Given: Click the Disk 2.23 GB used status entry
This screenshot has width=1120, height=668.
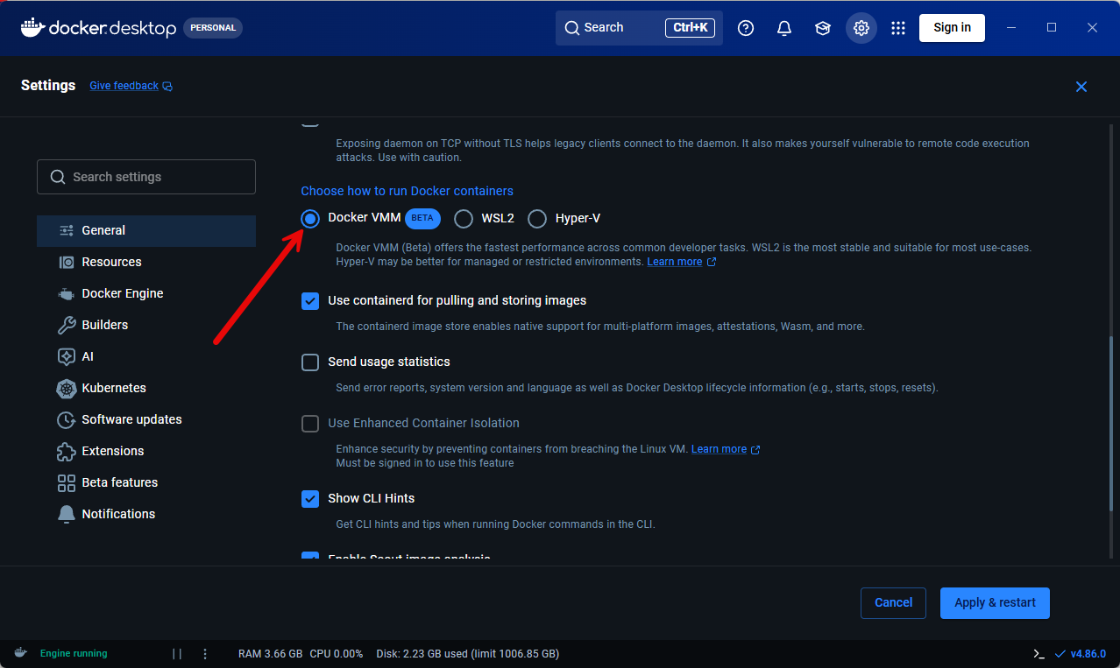Looking at the screenshot, I should pos(467,654).
